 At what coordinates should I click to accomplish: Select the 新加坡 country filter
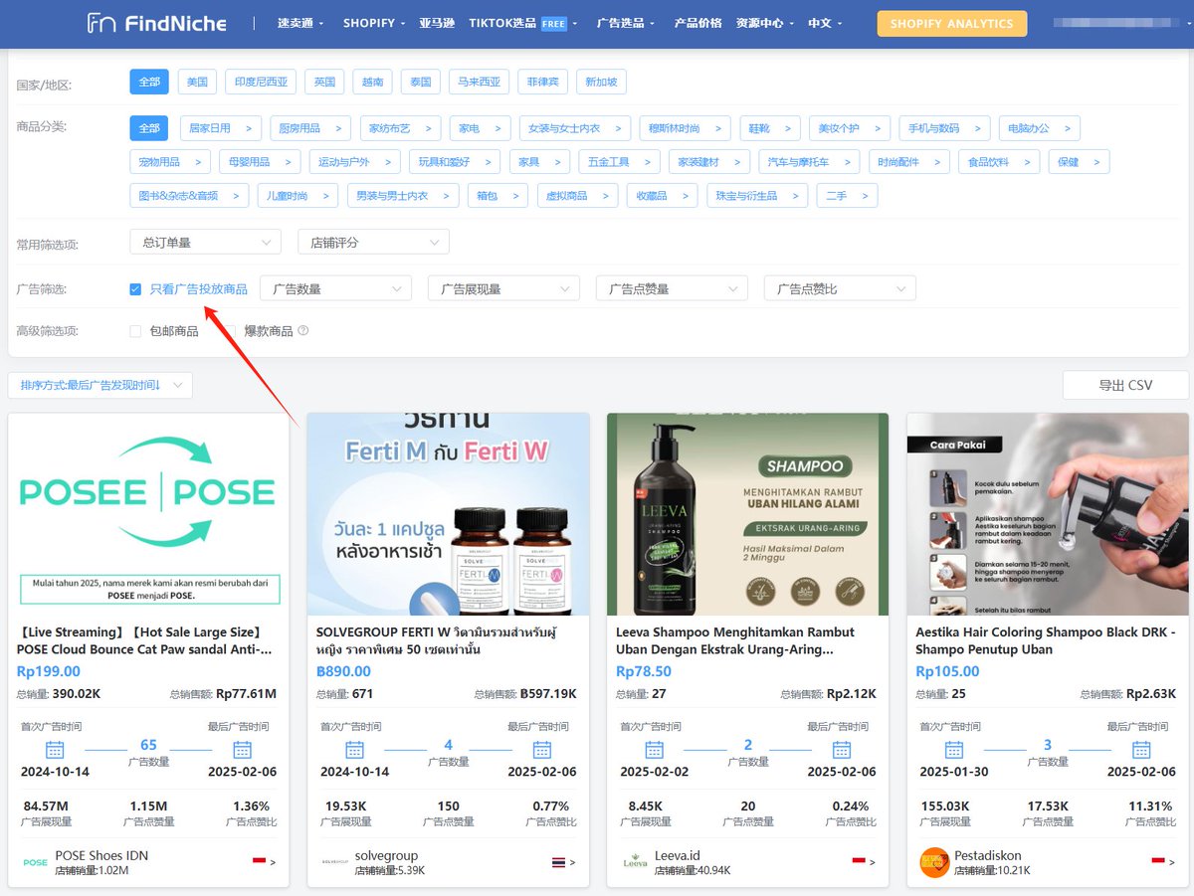coord(602,82)
